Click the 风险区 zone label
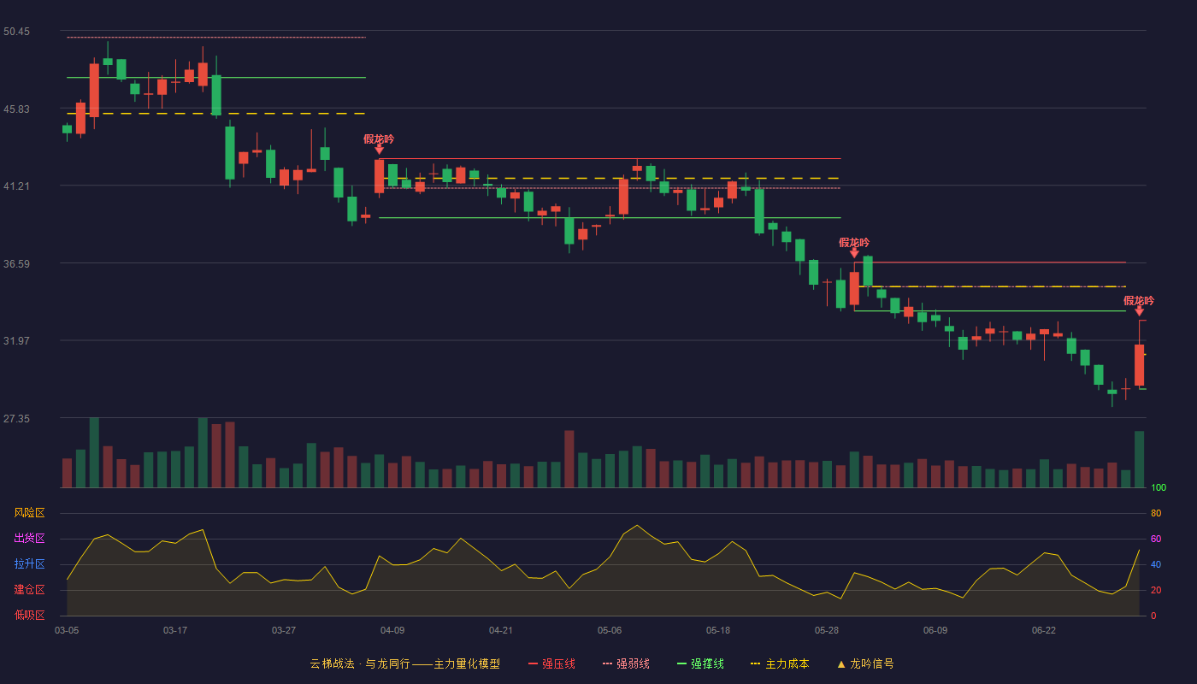The image size is (1197, 684). coord(30,513)
